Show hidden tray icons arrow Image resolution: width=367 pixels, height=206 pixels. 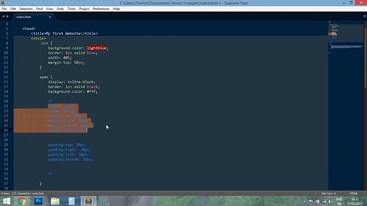coord(304,201)
